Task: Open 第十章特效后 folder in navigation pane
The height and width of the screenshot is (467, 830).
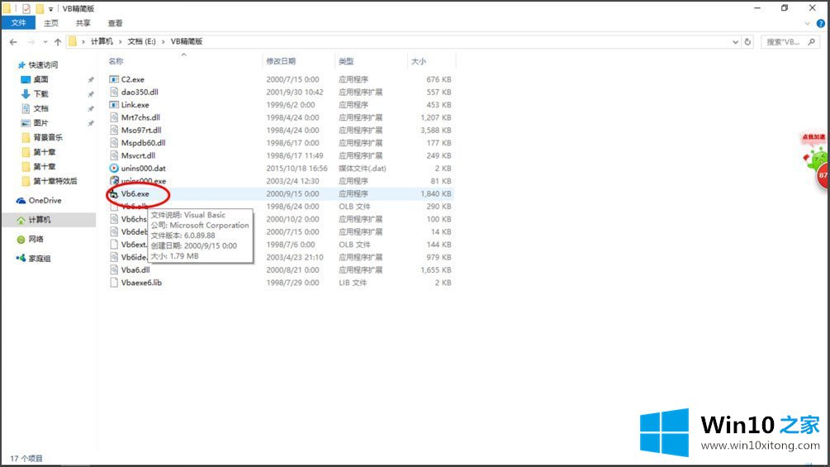Action: pos(55,181)
